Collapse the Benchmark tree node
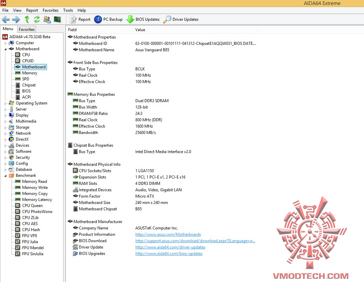This screenshot has height=282, width=364. [x=5, y=176]
